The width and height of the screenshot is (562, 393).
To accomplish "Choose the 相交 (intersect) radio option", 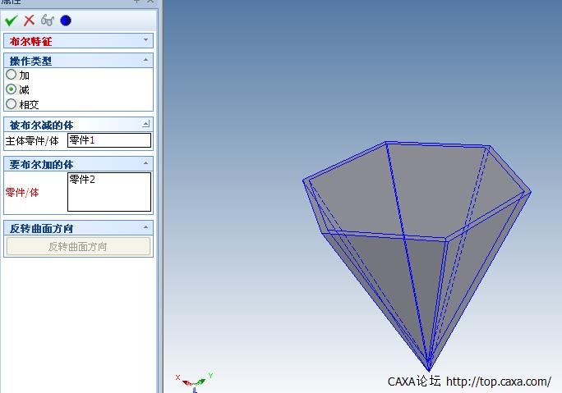I will [x=12, y=104].
